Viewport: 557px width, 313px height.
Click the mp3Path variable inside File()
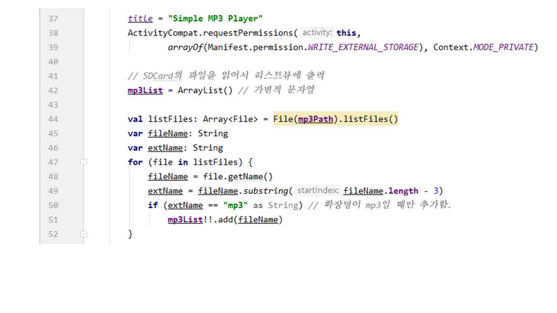click(315, 119)
